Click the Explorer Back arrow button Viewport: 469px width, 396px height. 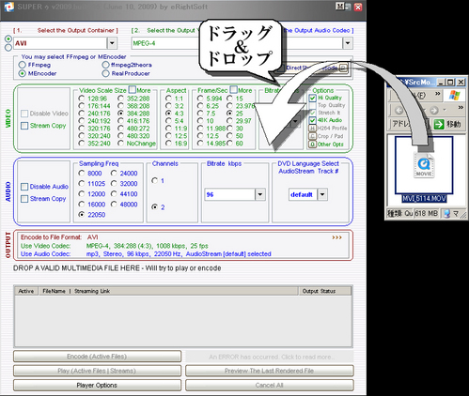tap(399, 110)
